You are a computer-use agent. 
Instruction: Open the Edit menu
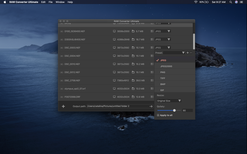tap(43, 2)
